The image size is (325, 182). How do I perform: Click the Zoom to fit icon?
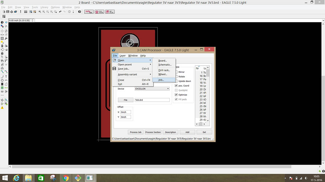tap(40, 12)
